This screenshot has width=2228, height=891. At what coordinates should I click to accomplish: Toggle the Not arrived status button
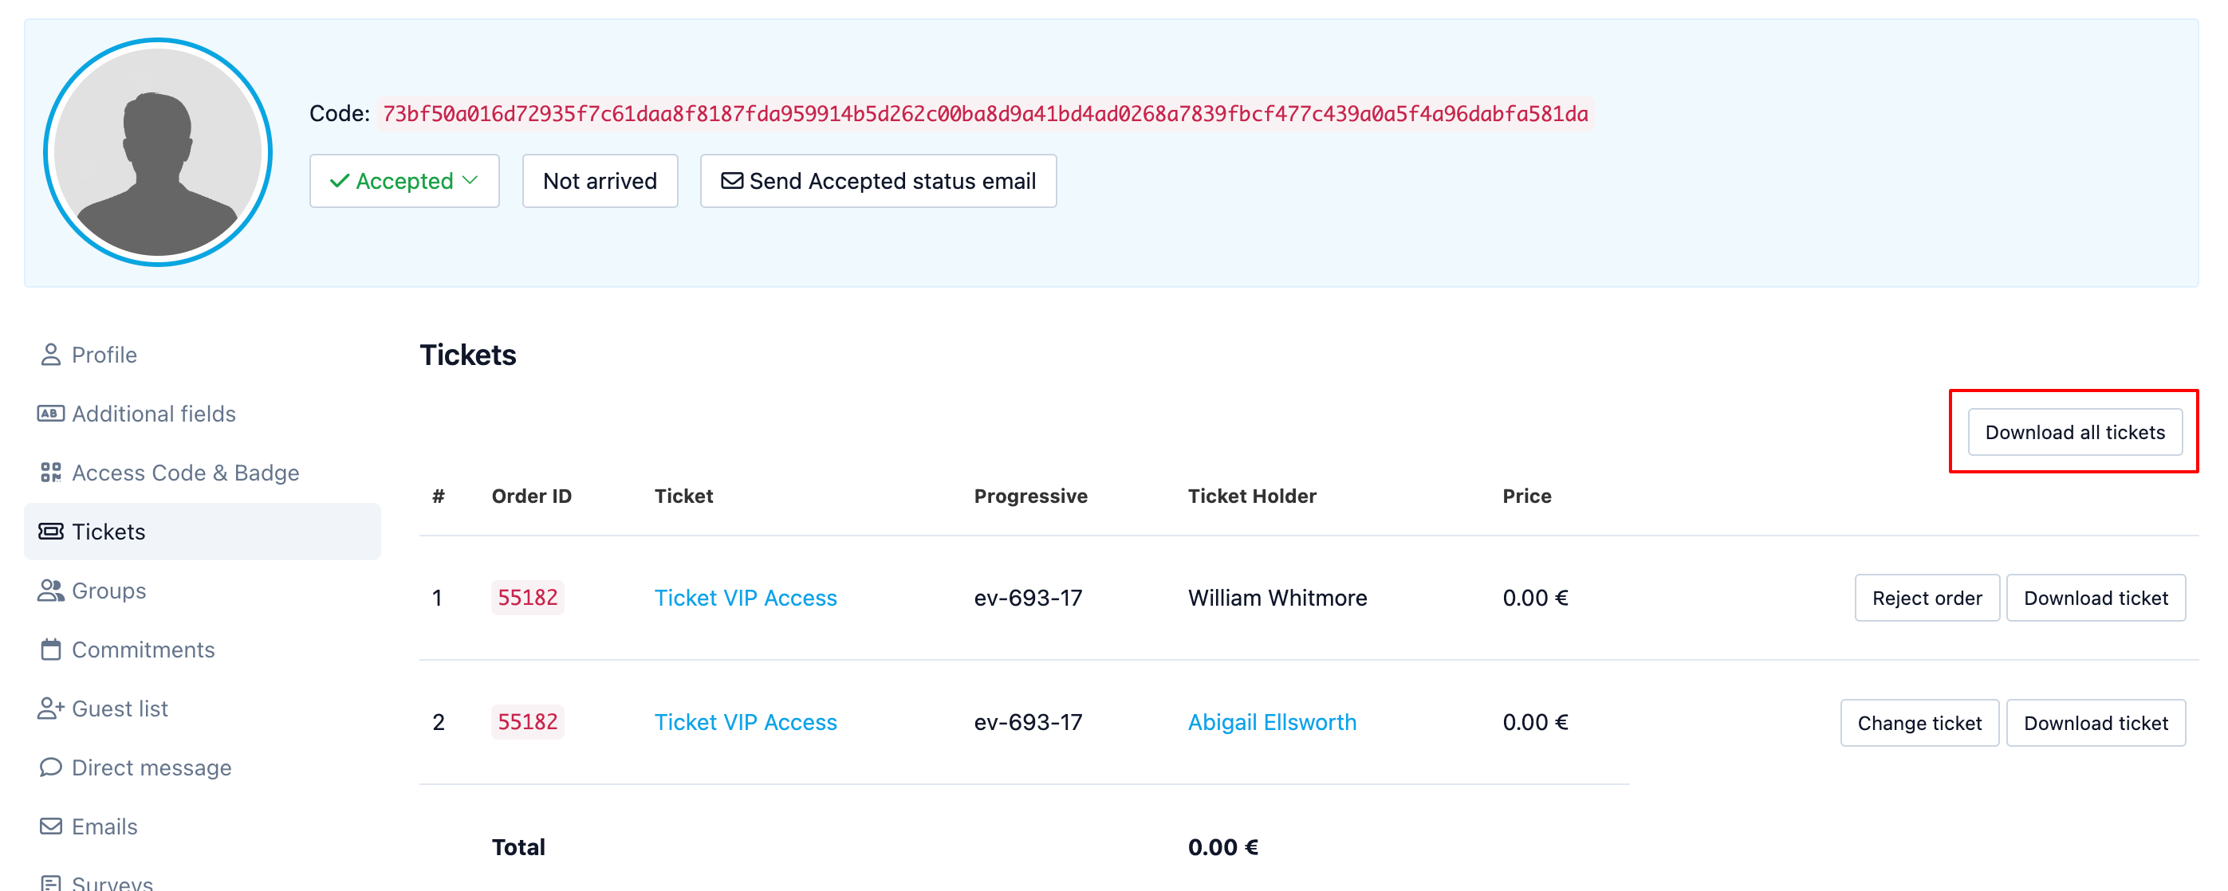click(x=600, y=181)
